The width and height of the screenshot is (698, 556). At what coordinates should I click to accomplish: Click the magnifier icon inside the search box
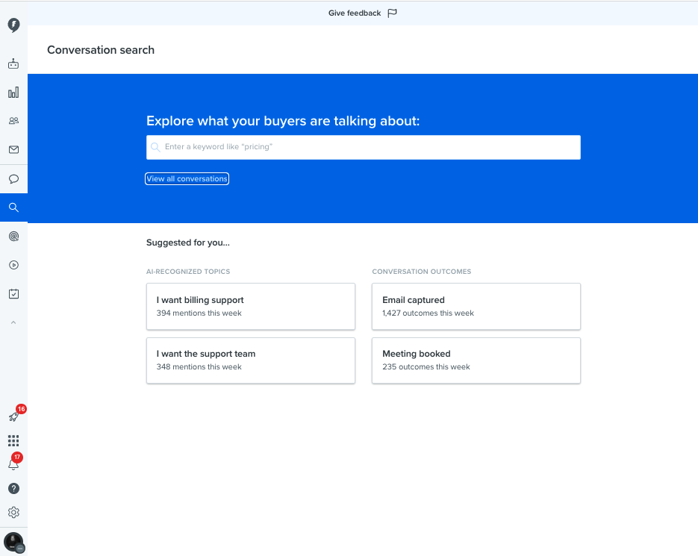155,147
